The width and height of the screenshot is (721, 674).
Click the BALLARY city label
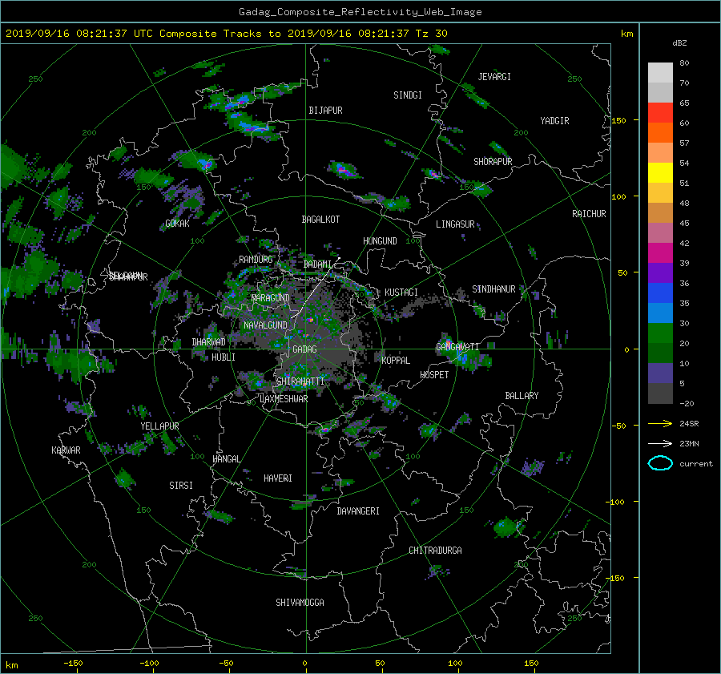tap(522, 396)
